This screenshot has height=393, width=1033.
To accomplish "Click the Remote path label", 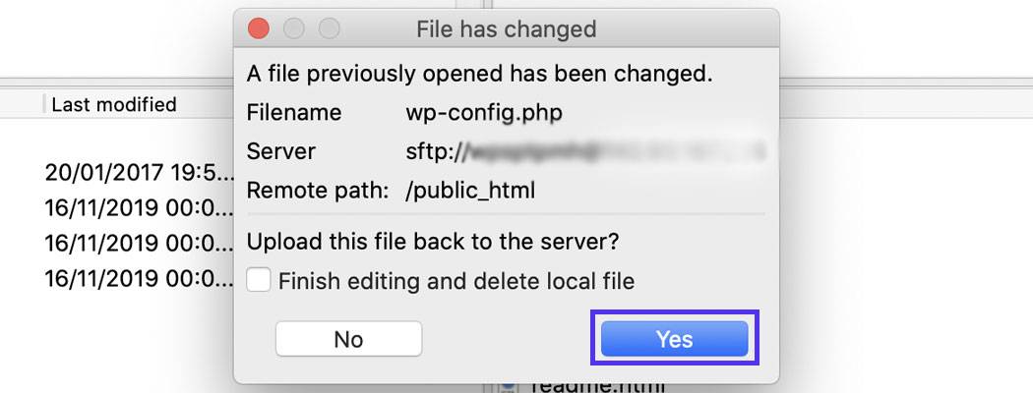I will tap(318, 191).
